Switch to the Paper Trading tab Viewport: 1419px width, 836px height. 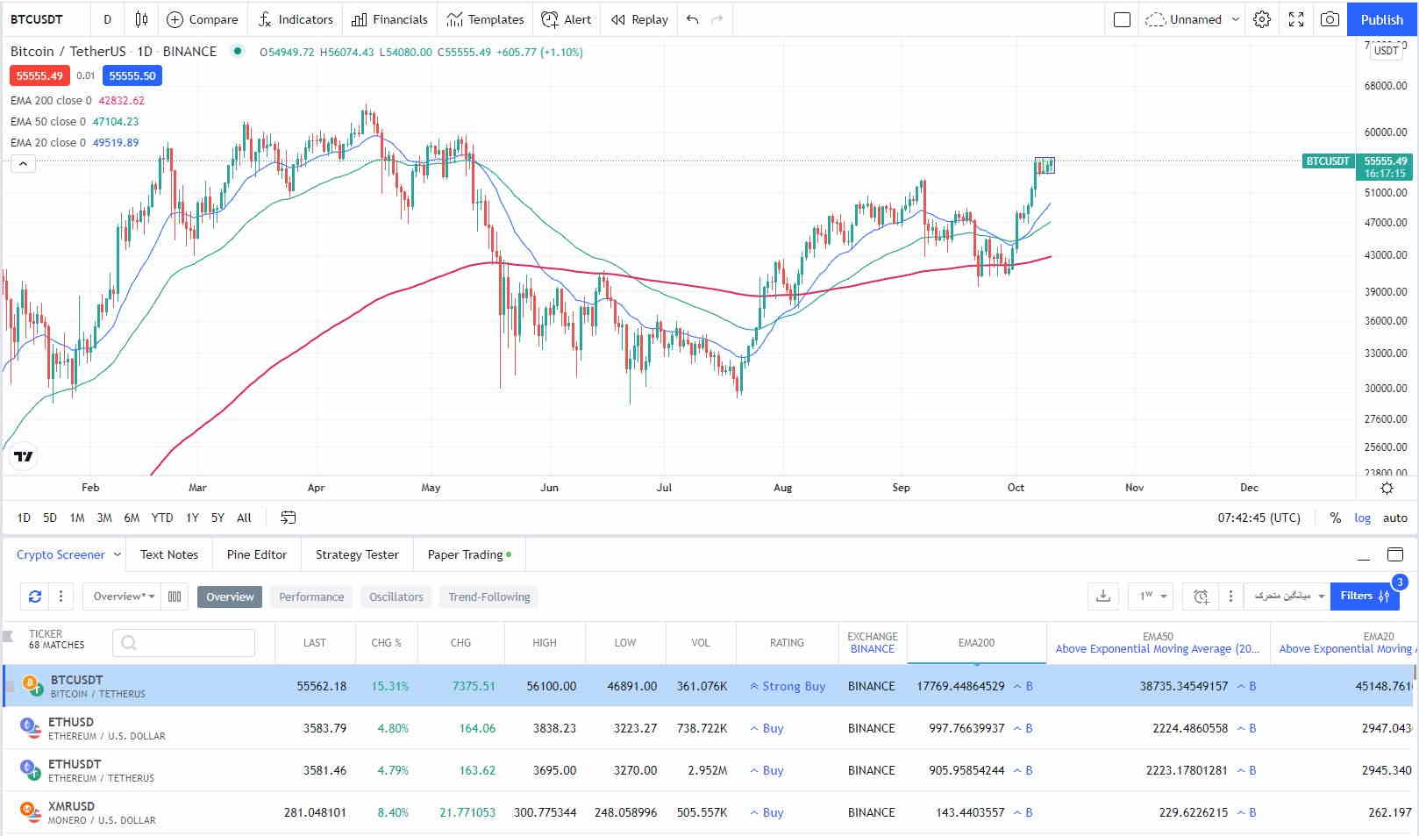[469, 554]
